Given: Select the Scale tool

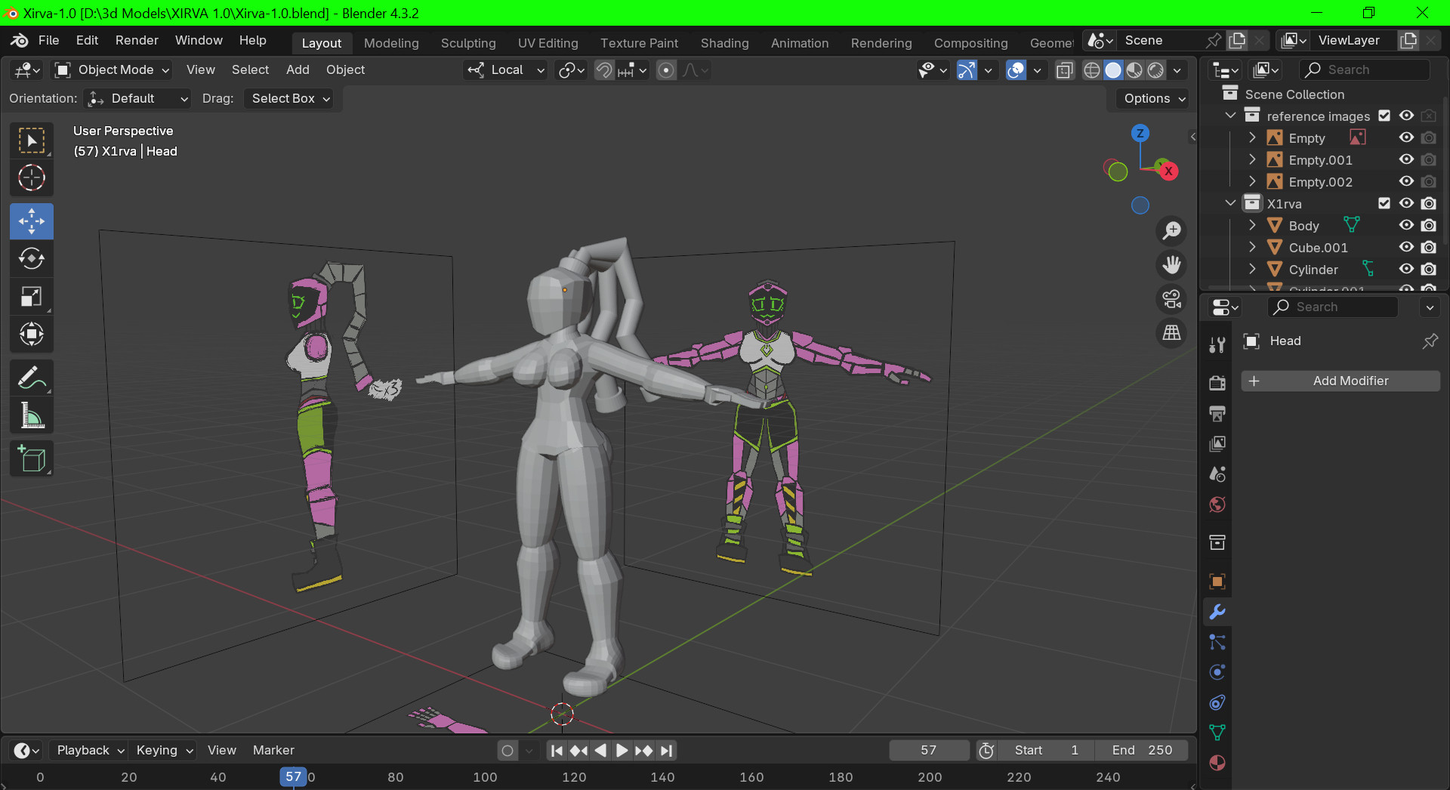Looking at the screenshot, I should point(32,297).
